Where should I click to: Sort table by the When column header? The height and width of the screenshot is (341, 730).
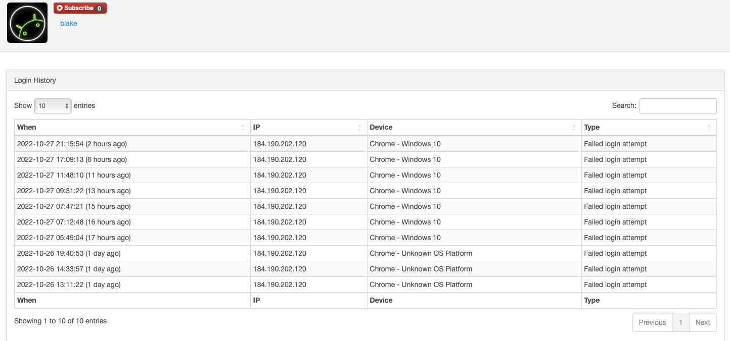click(132, 127)
